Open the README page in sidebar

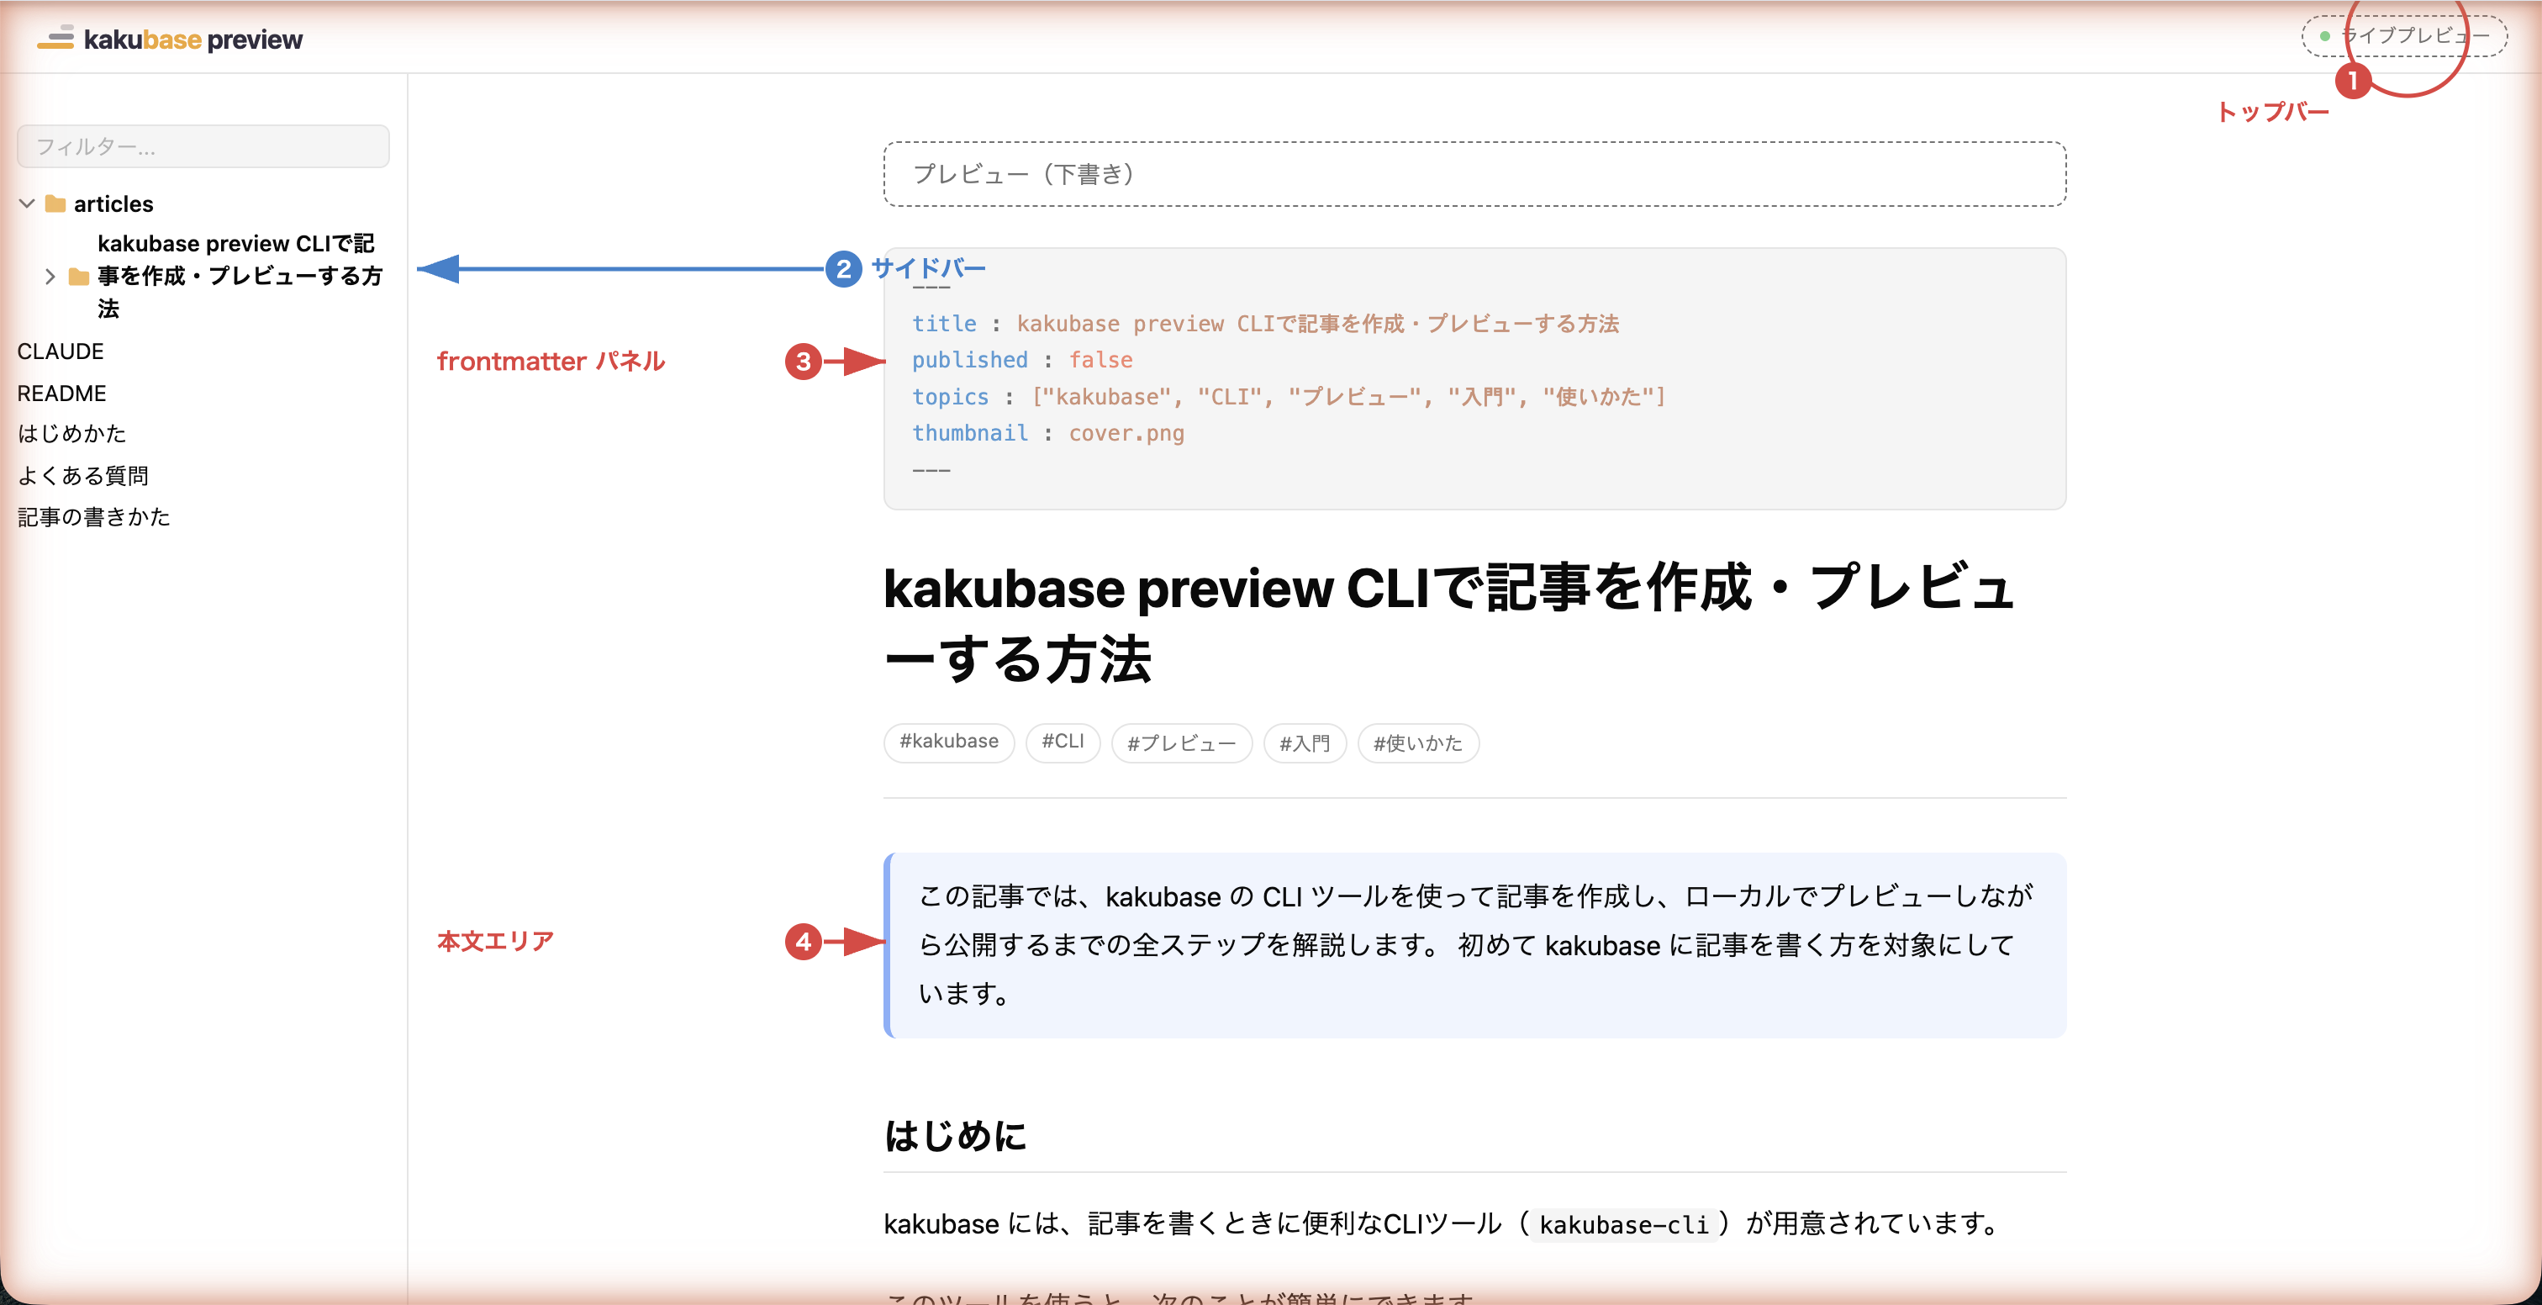pos(61,393)
